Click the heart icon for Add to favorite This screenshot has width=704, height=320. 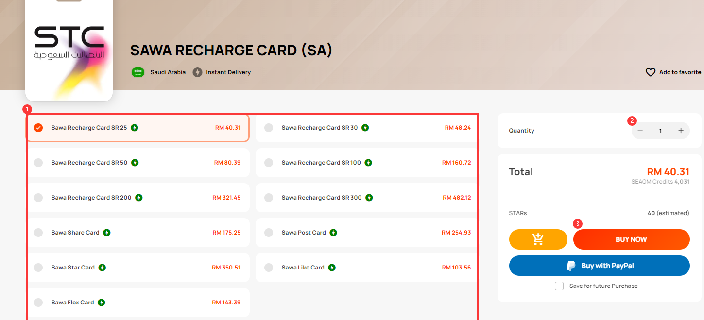(651, 72)
